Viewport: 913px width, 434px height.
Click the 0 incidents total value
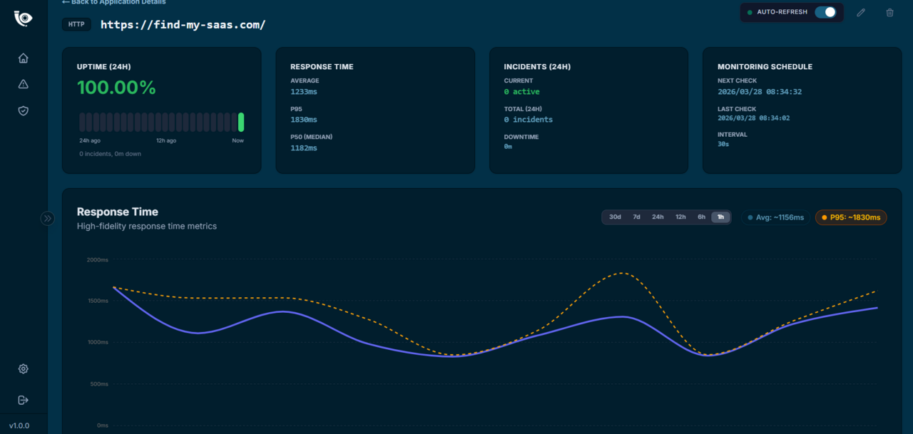pyautogui.click(x=529, y=120)
